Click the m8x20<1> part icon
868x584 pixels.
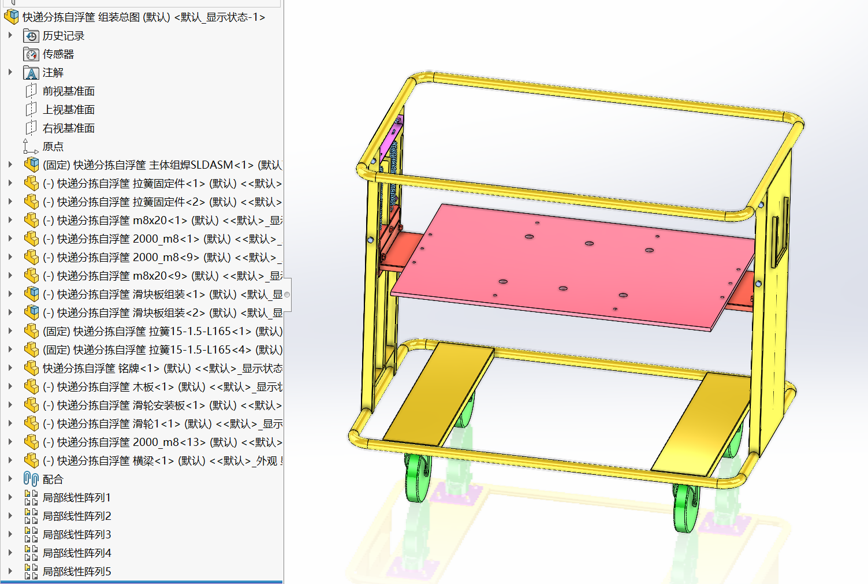[31, 221]
